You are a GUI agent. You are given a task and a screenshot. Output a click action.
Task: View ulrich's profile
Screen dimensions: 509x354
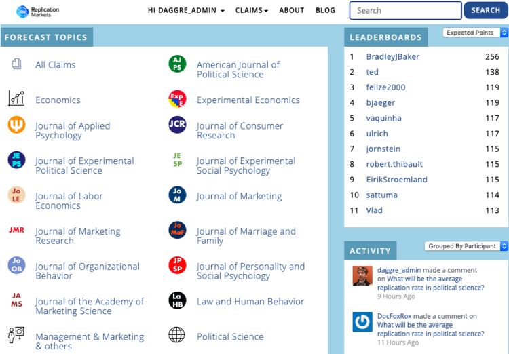[x=377, y=134]
